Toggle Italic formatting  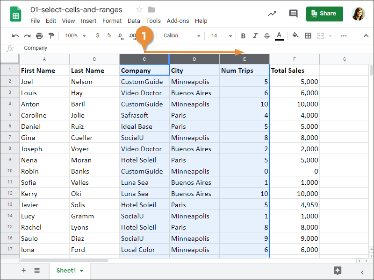(x=255, y=36)
